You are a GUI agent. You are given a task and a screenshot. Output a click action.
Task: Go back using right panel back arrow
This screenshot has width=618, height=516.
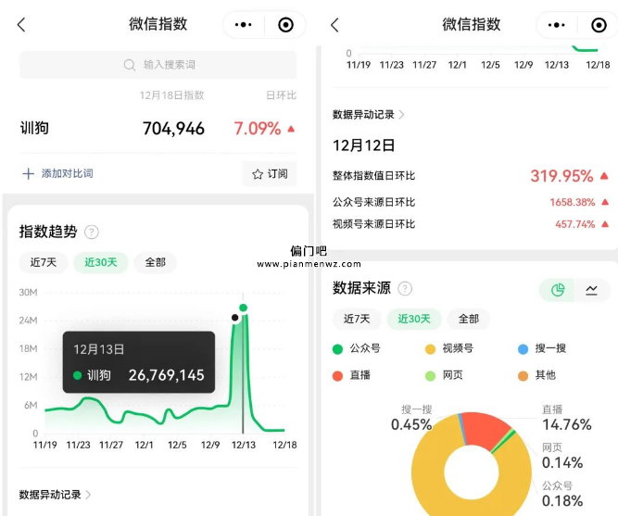(x=334, y=25)
